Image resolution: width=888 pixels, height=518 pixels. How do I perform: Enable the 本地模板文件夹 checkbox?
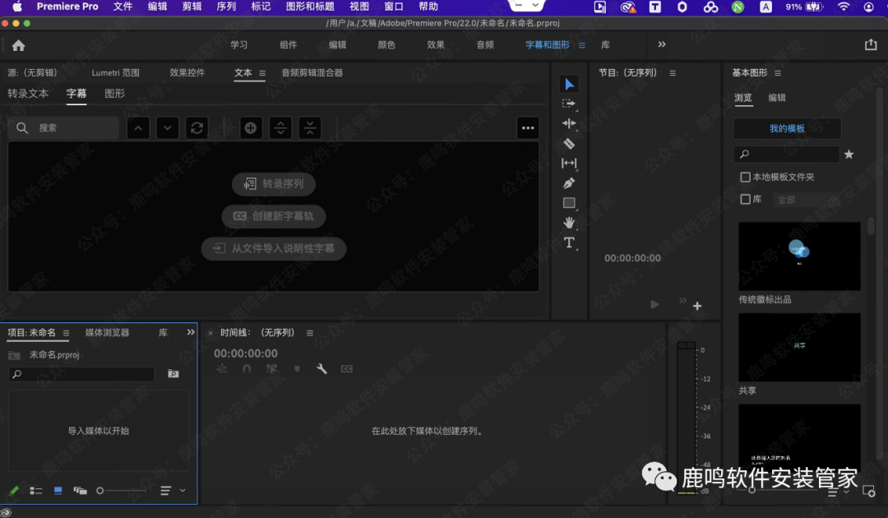point(745,176)
